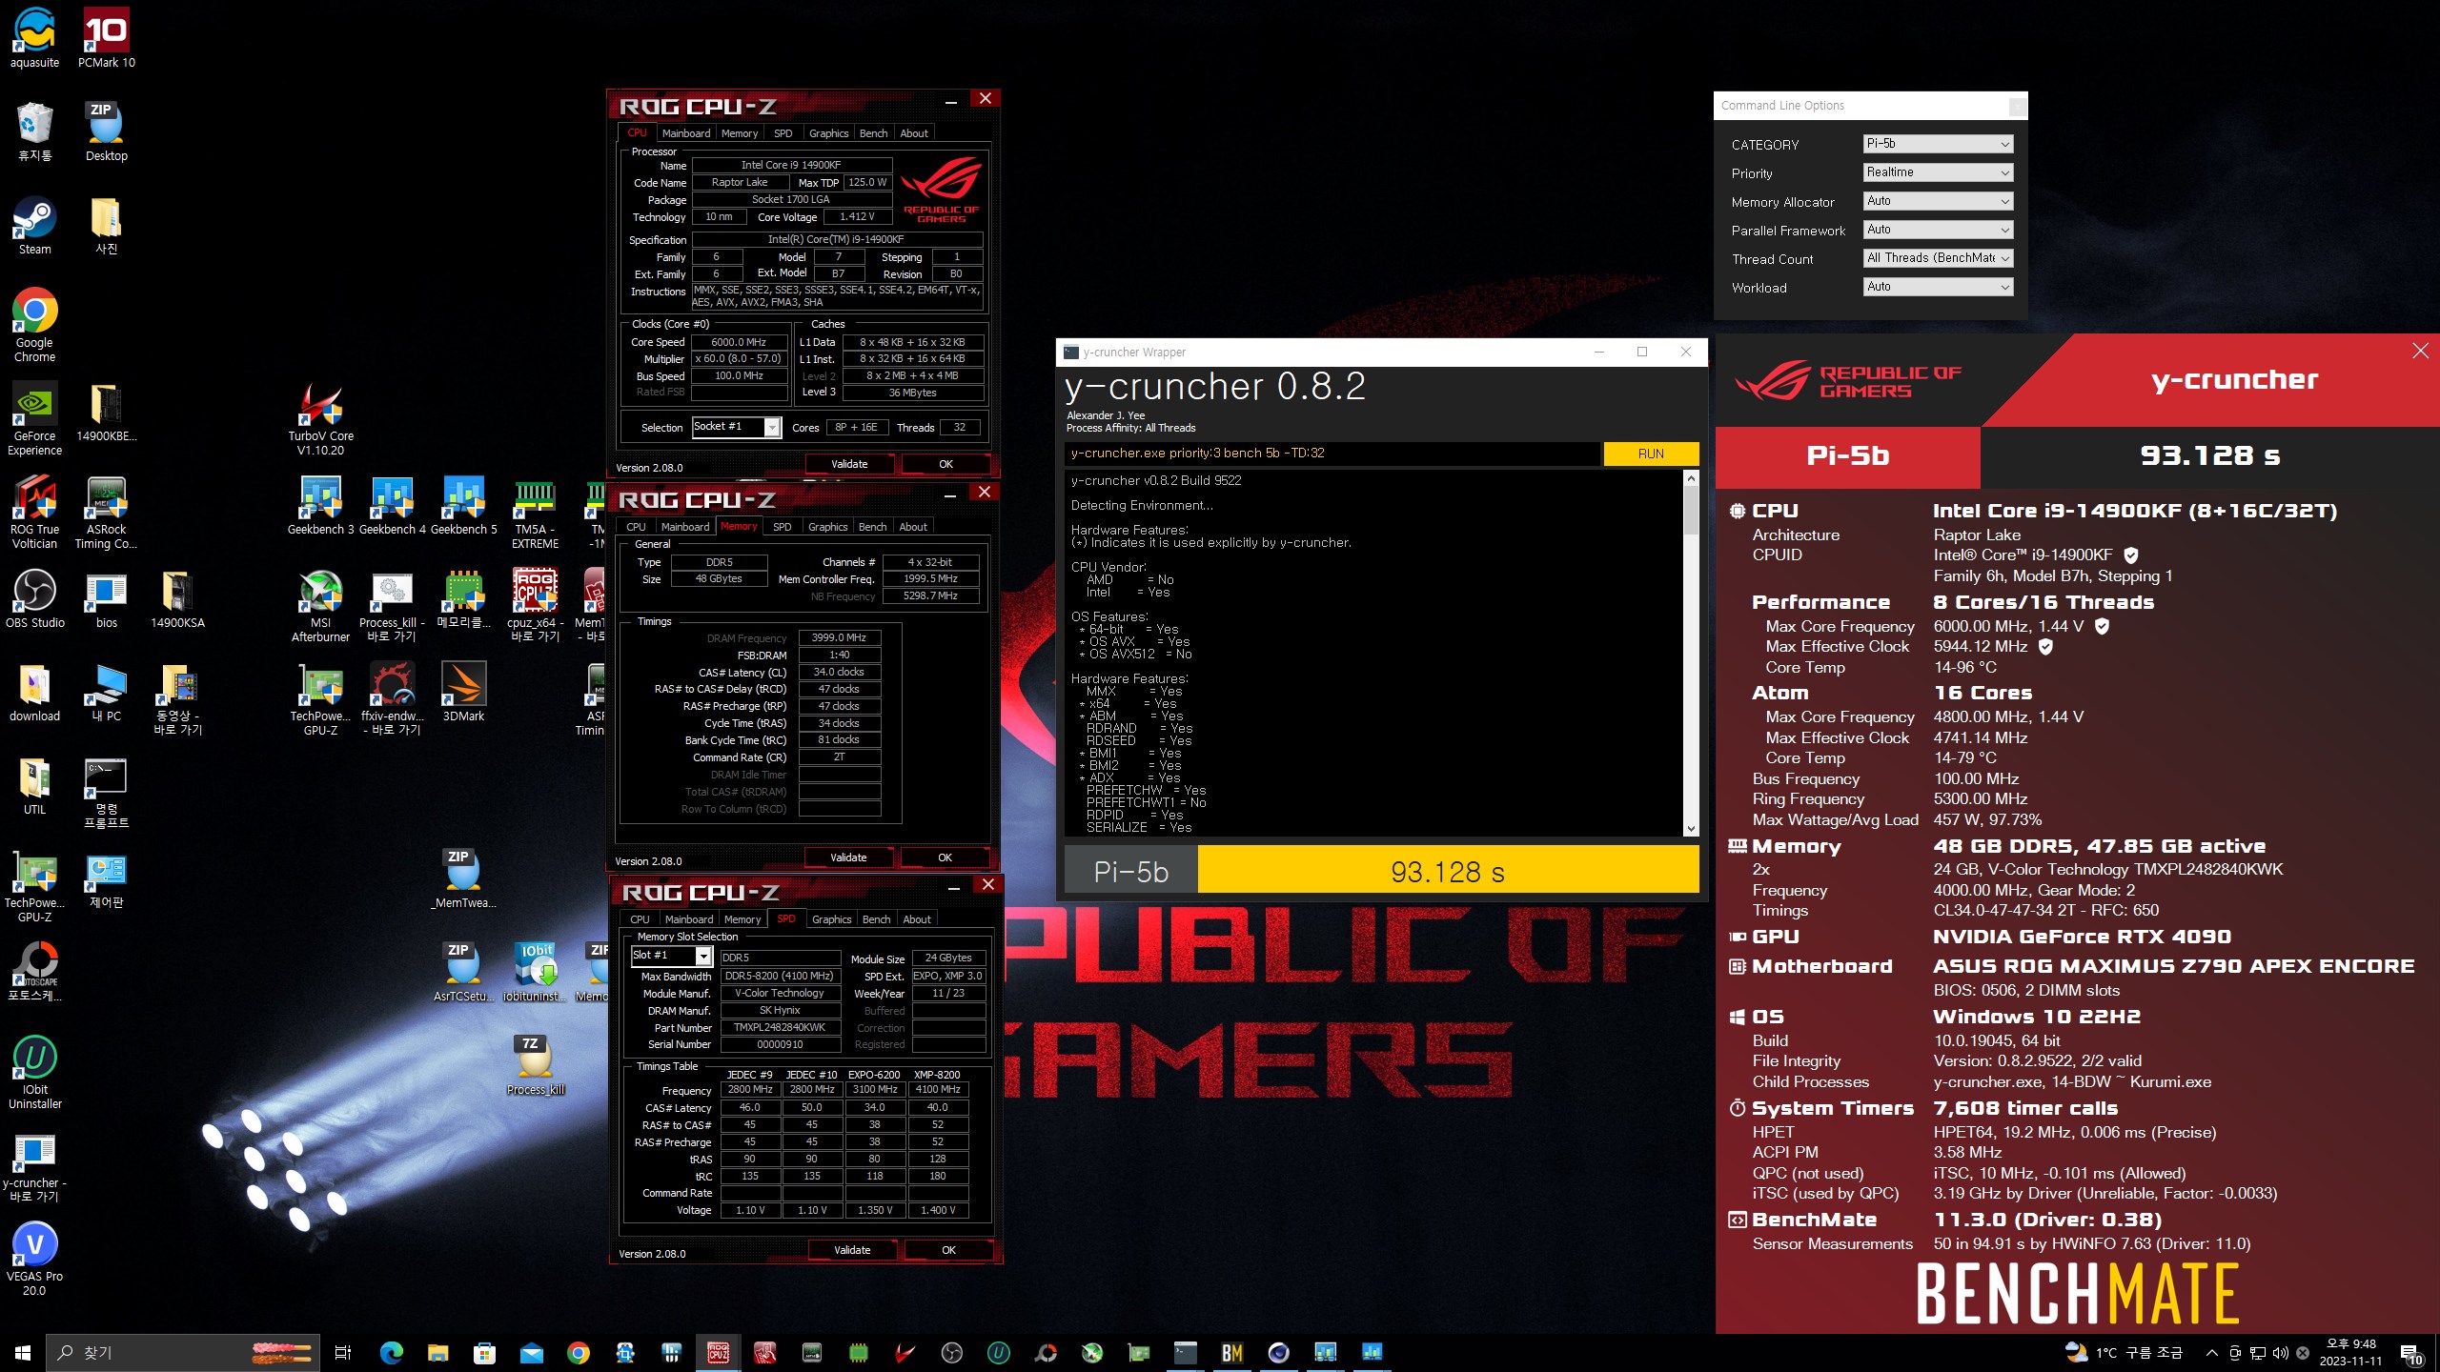The width and height of the screenshot is (2440, 1372).
Task: Open the Steam desktop shortcut
Action: pos(35,225)
